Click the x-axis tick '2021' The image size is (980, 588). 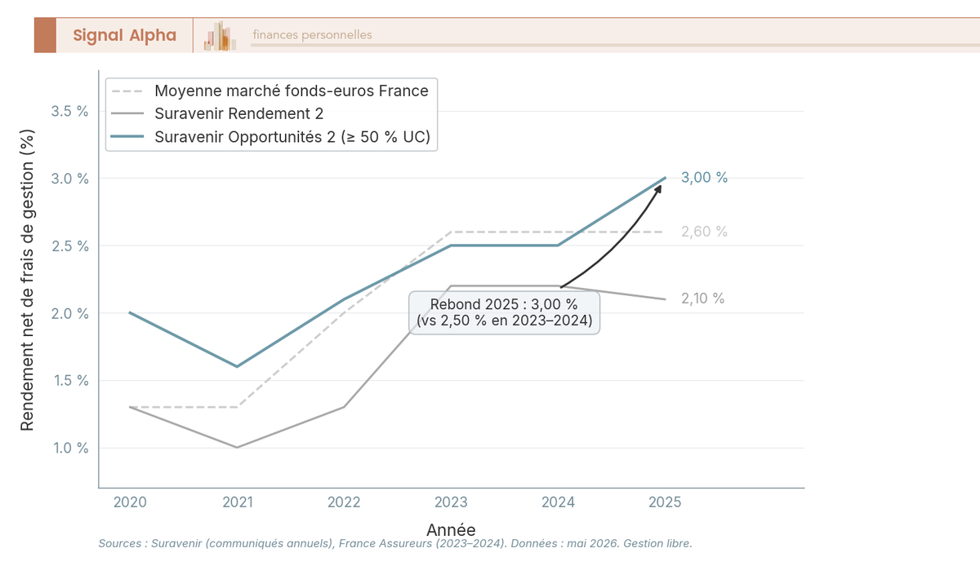tap(237, 502)
